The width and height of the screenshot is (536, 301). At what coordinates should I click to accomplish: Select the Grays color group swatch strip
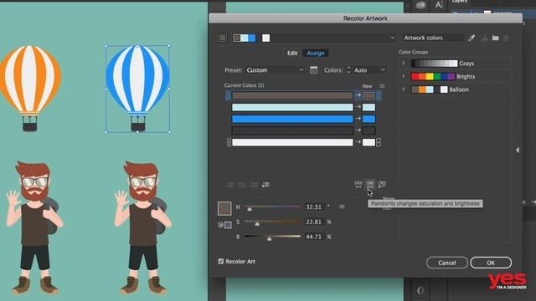pos(434,64)
